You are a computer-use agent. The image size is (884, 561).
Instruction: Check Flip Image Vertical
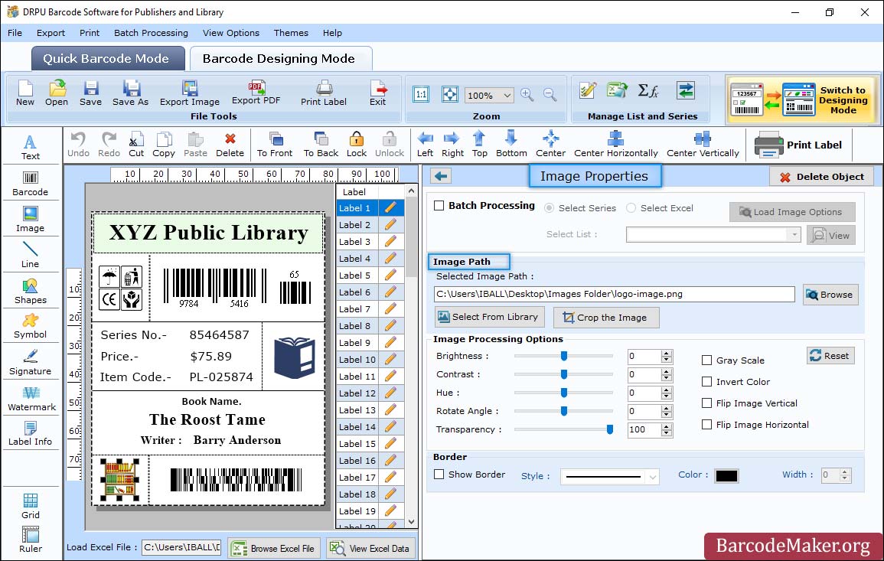[x=706, y=403]
